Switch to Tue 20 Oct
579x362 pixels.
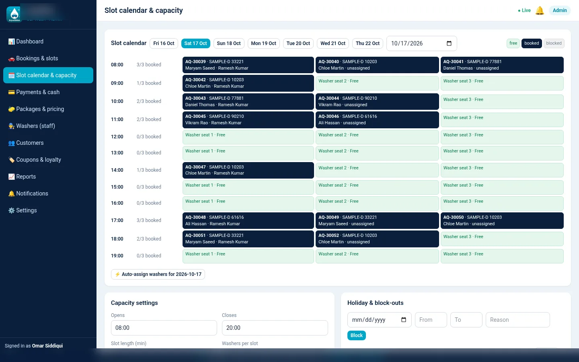coord(298,43)
